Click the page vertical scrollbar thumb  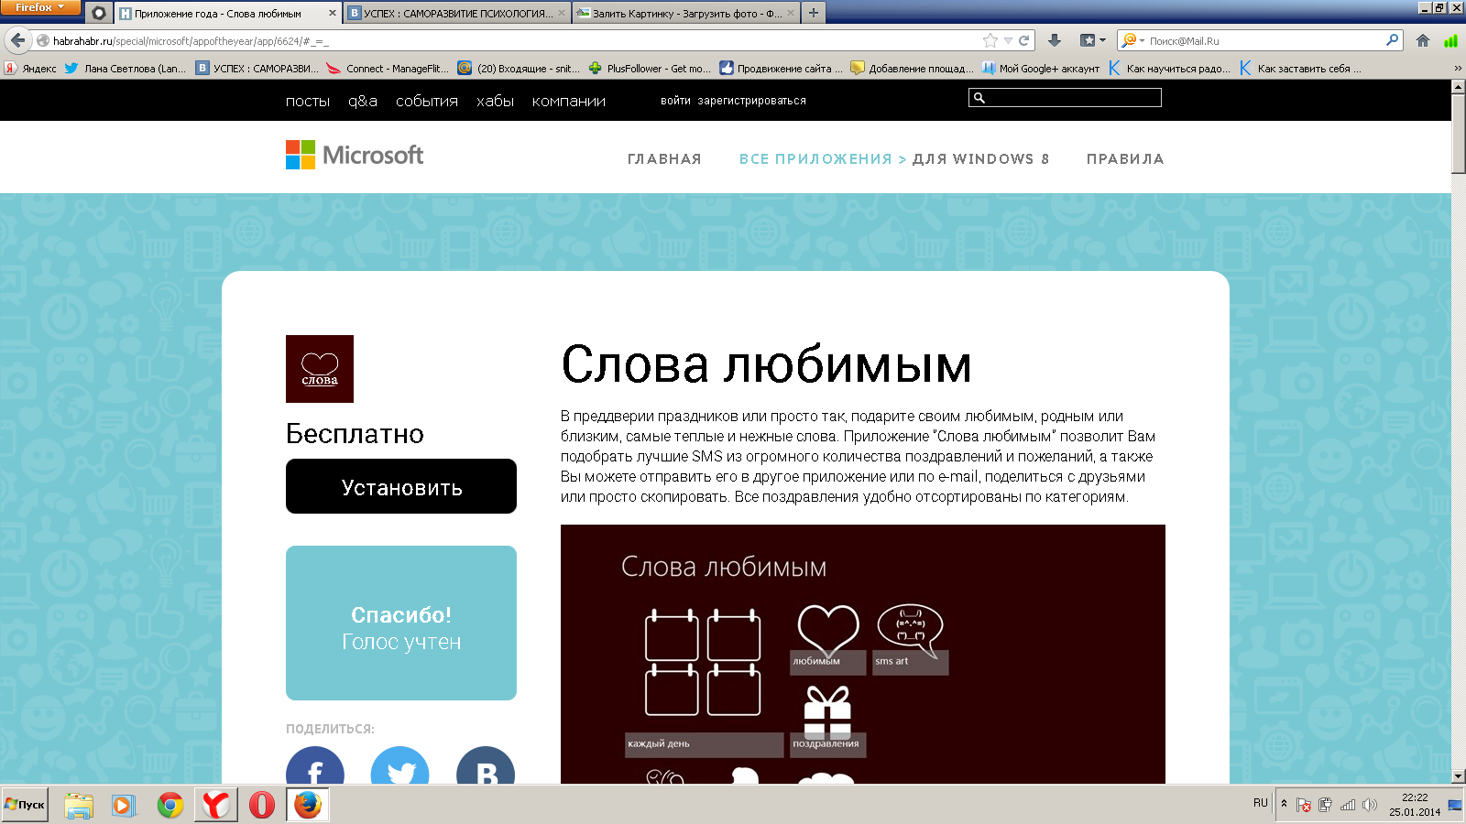click(1459, 133)
